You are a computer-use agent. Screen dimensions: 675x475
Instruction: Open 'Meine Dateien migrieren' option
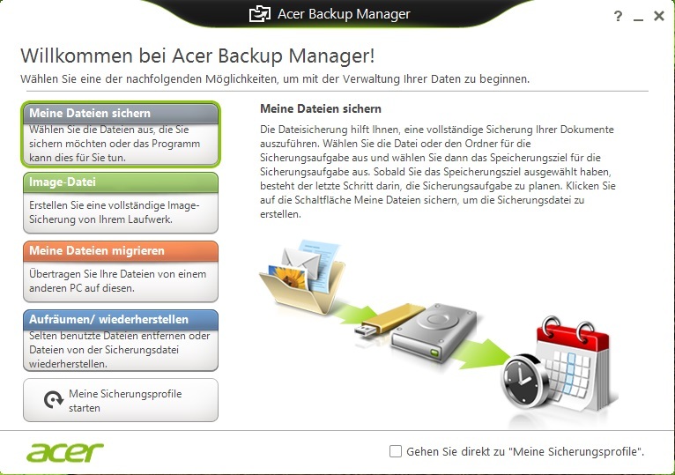coord(121,271)
